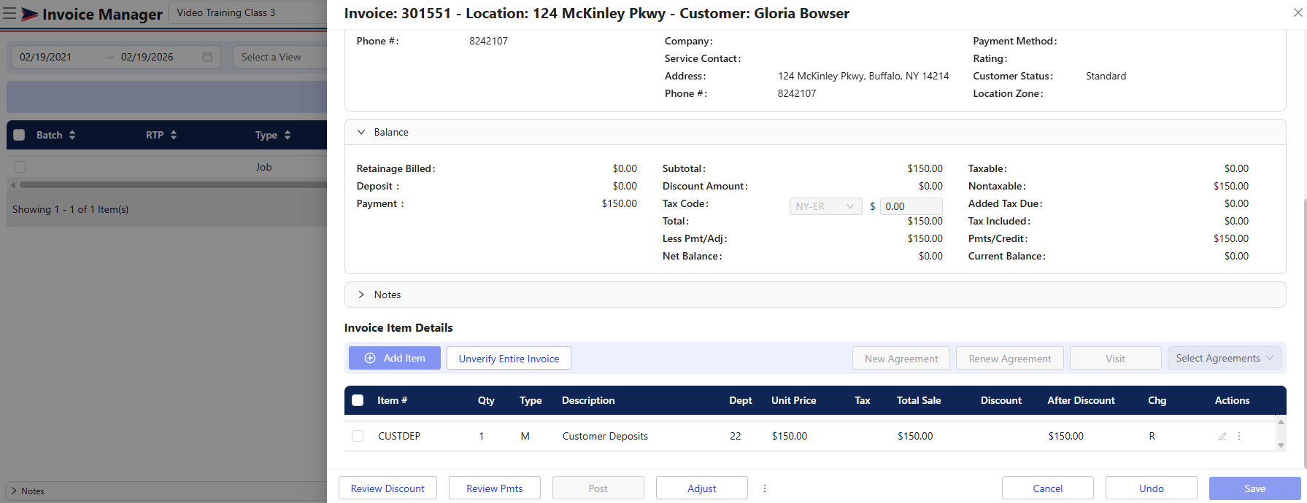
Task: Click the Unverify Entire Invoice button
Action: coord(509,358)
